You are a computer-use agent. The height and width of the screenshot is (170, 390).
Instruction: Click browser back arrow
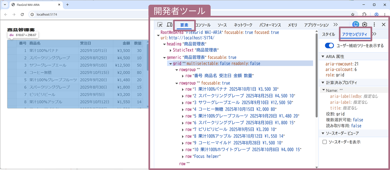tap(6, 14)
